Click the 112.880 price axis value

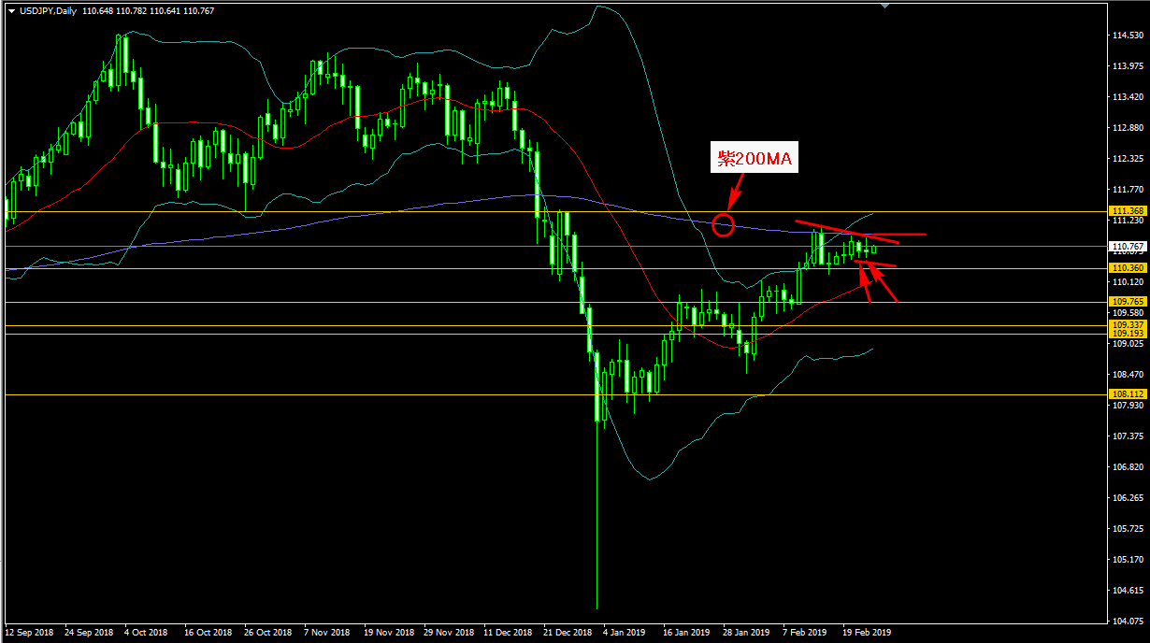1128,128
